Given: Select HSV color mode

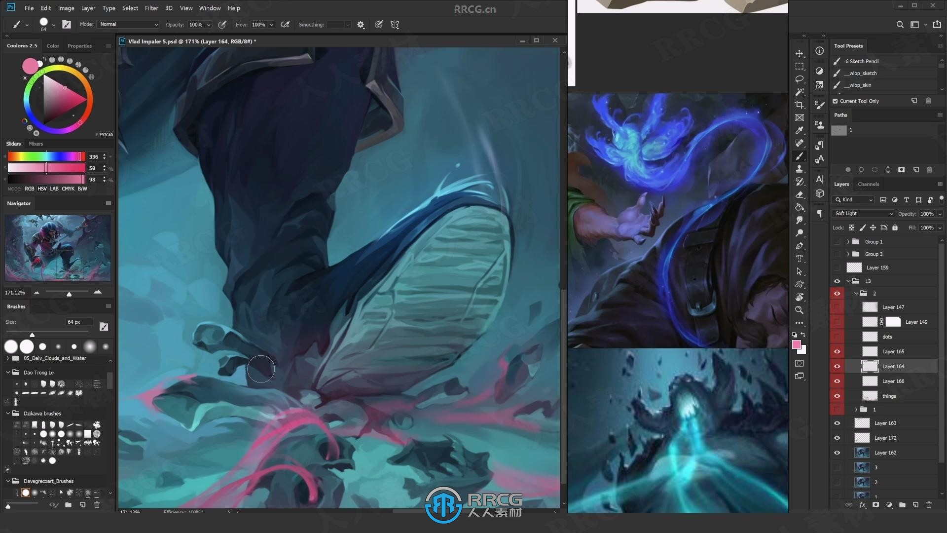Looking at the screenshot, I should pyautogui.click(x=42, y=189).
